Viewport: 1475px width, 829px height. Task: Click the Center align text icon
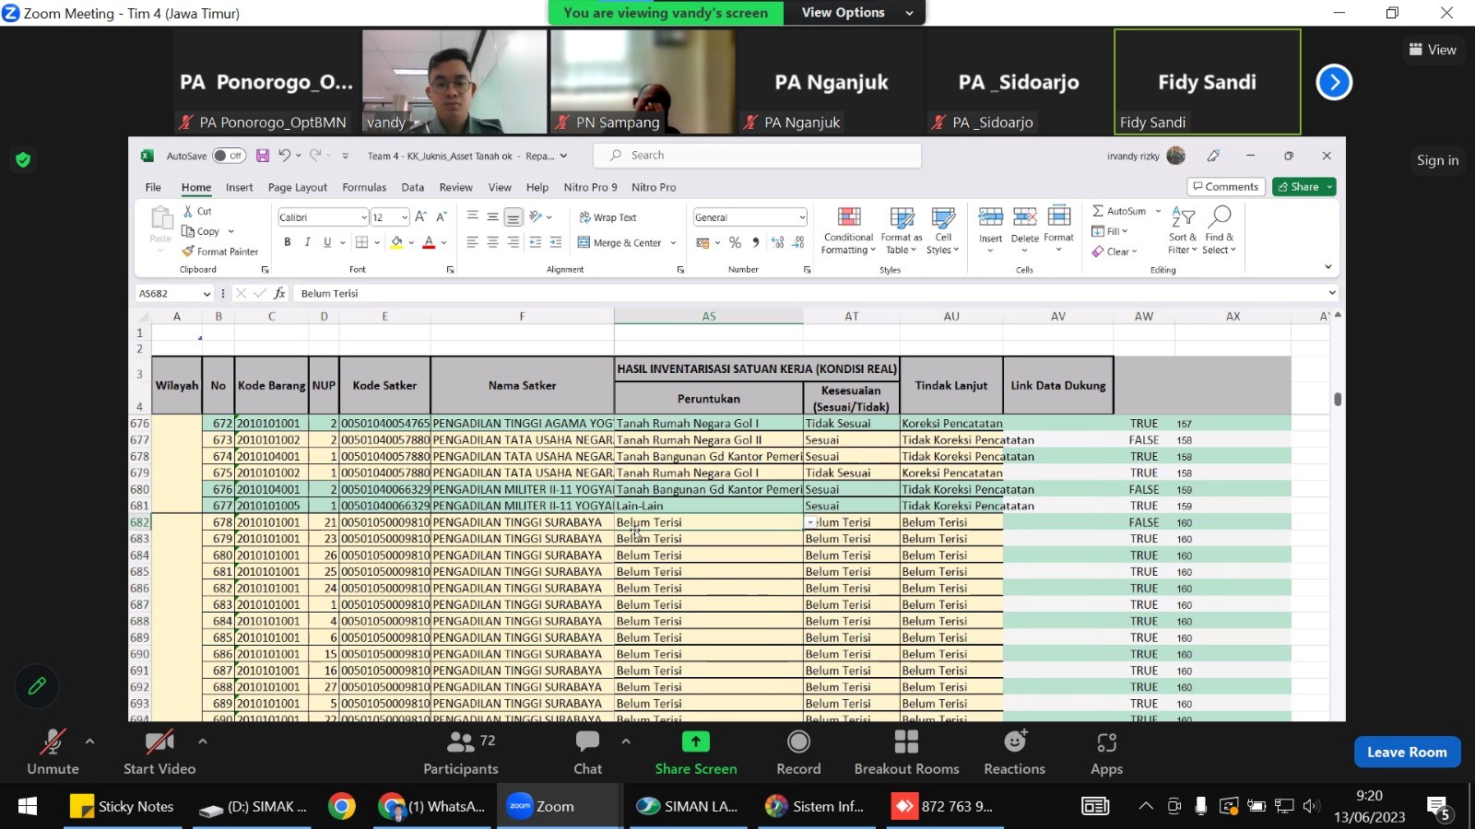(x=492, y=242)
